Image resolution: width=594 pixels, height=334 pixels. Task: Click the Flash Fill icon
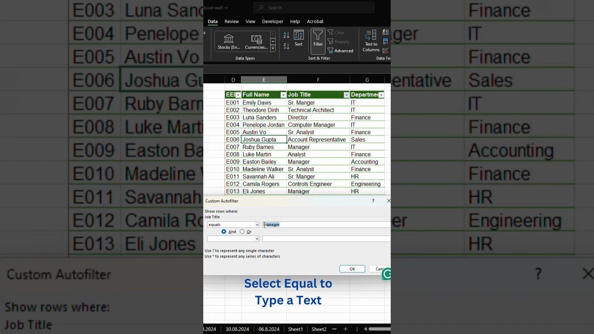click(386, 32)
